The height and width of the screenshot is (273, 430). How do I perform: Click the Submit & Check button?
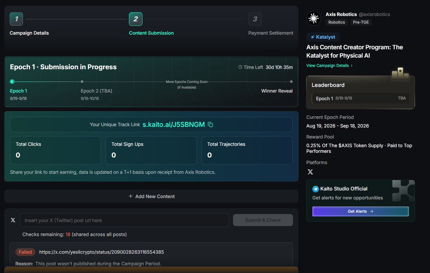coord(263,220)
